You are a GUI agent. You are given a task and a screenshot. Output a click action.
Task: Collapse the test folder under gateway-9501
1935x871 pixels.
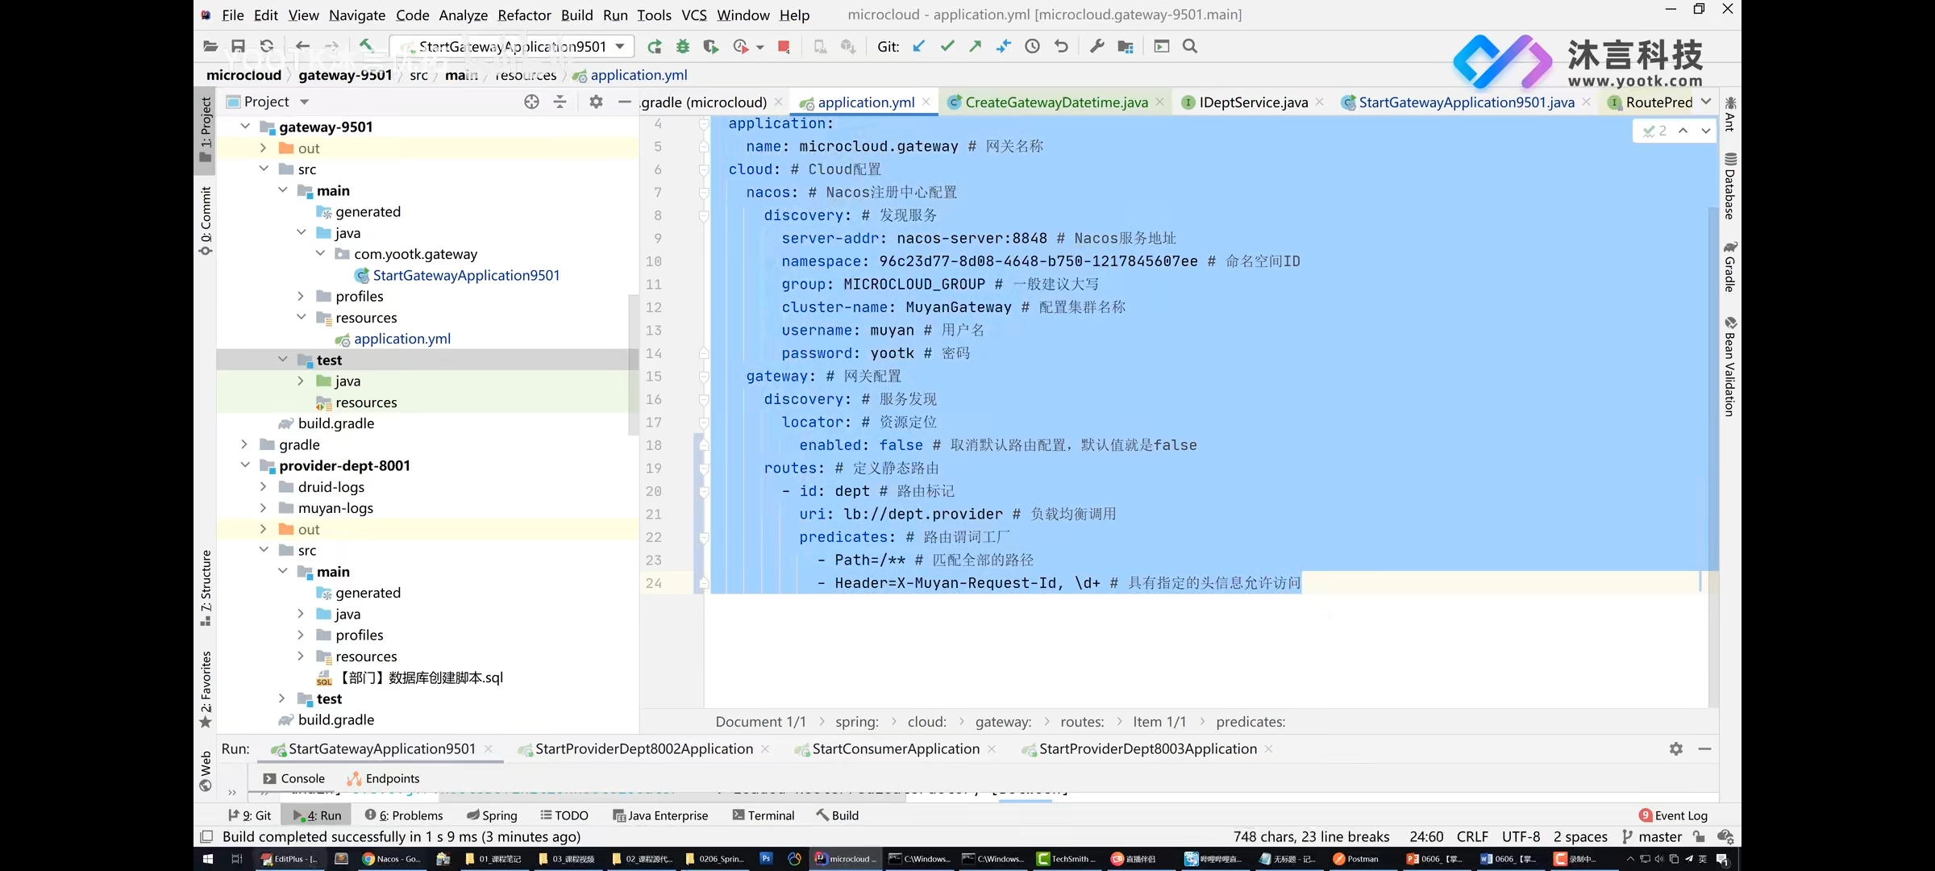(x=282, y=360)
